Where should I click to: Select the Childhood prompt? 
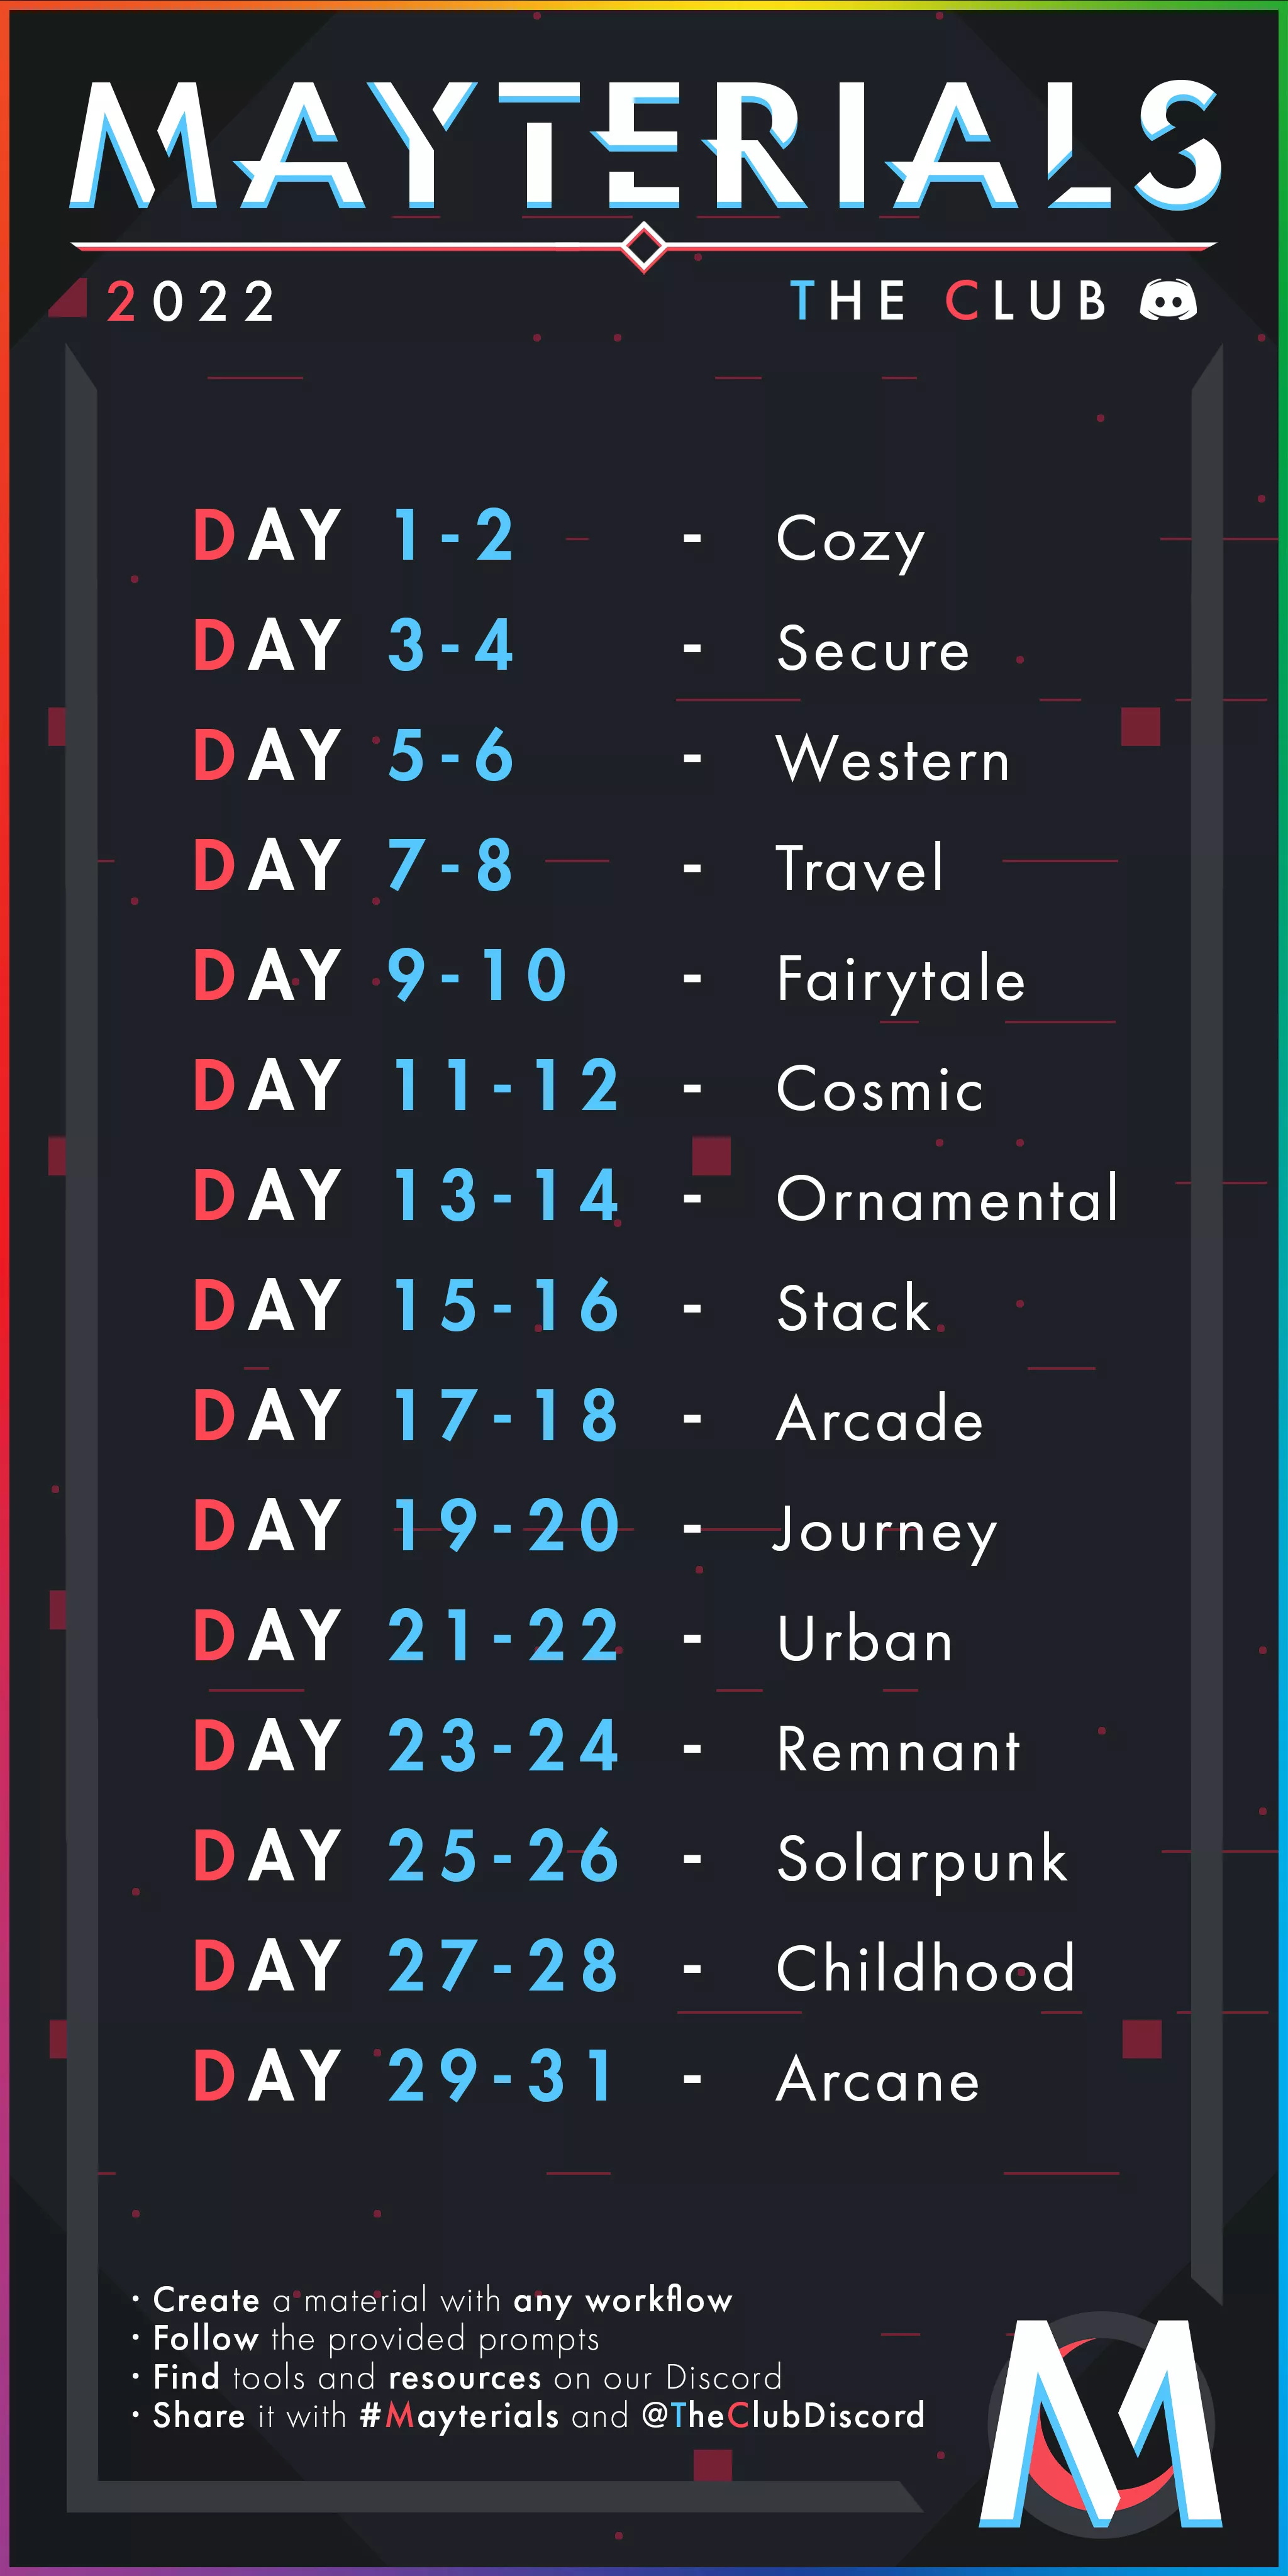click(x=925, y=1969)
